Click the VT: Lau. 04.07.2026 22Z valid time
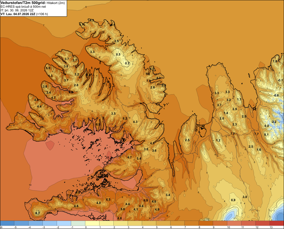The height and width of the screenshot is (229, 284). click(x=18, y=14)
